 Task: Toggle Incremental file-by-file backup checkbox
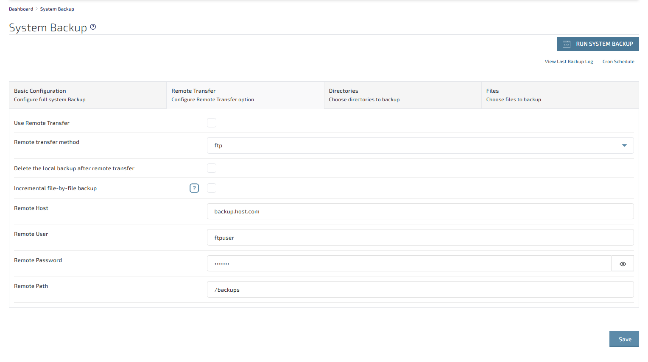212,188
